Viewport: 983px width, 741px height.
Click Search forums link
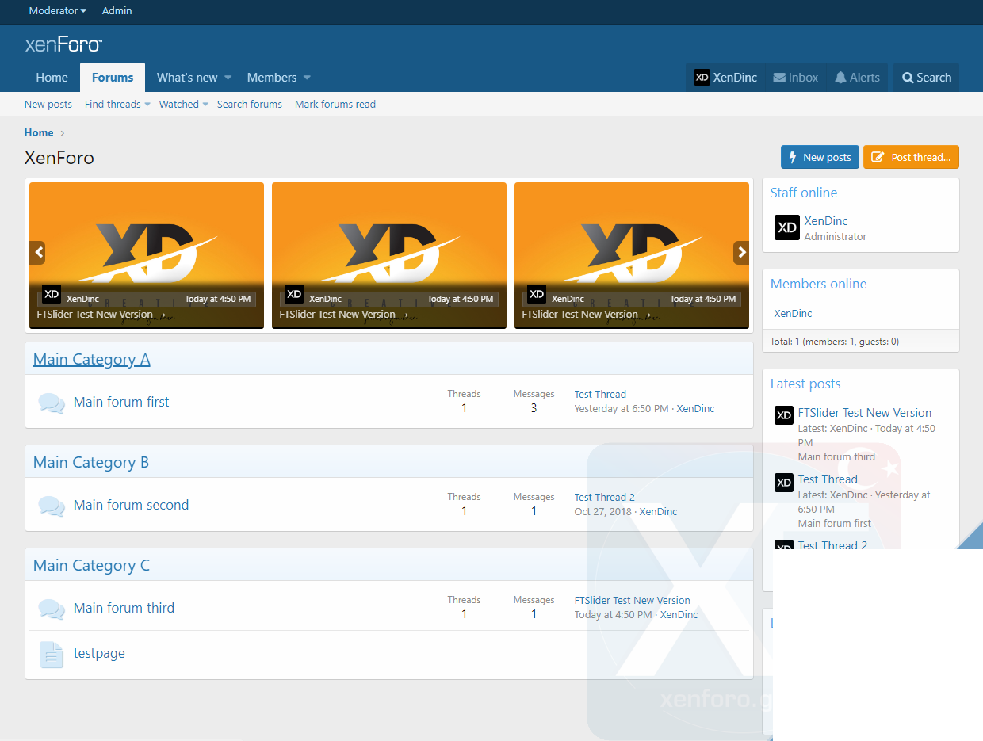tap(250, 104)
